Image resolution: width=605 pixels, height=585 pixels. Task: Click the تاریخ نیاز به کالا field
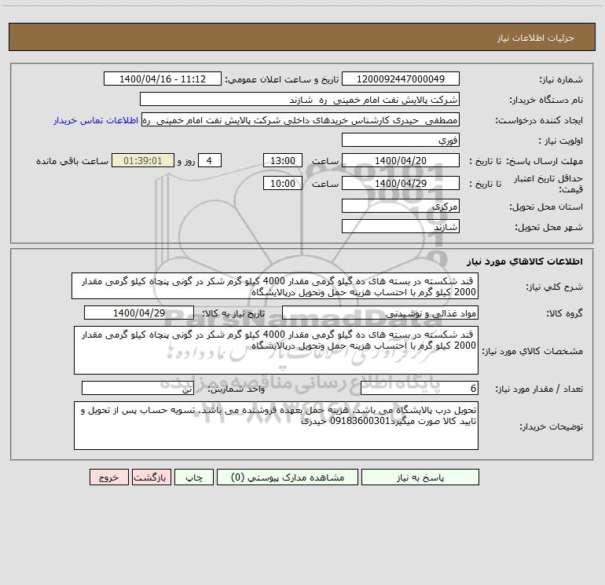[x=139, y=313]
